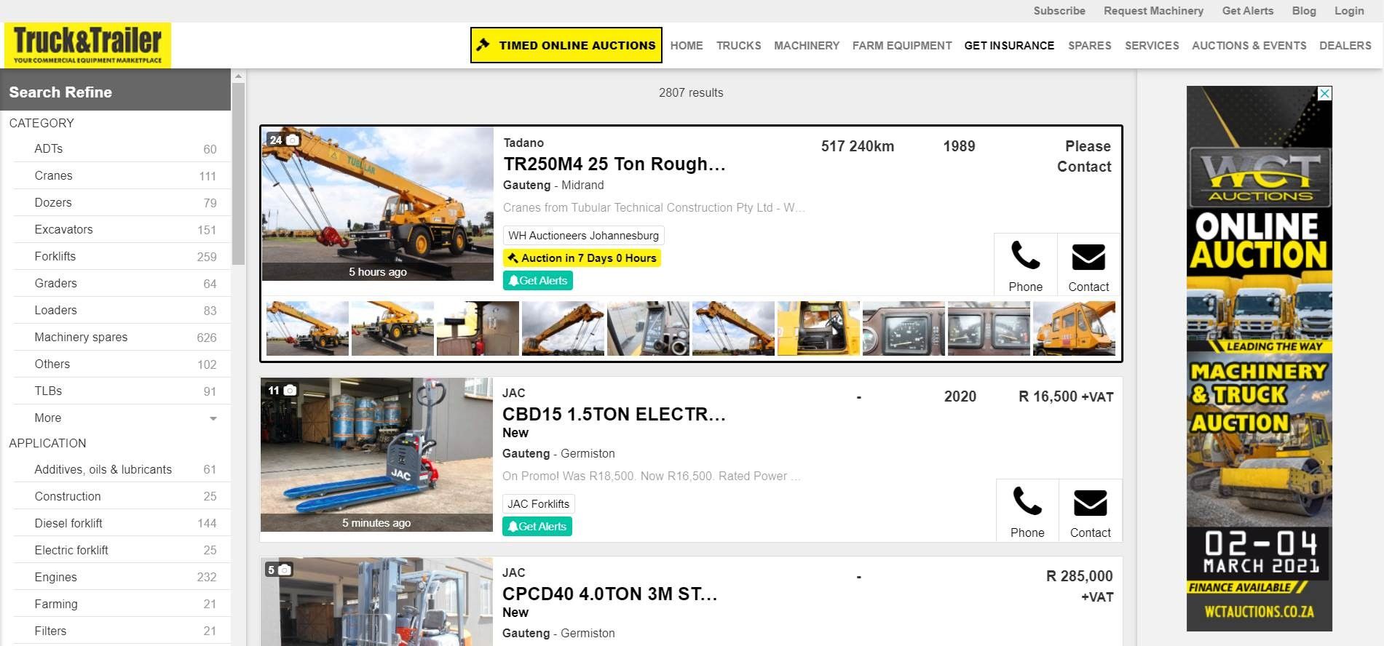Open the TRUCKS menu
This screenshot has width=1384, height=646.
click(x=738, y=45)
